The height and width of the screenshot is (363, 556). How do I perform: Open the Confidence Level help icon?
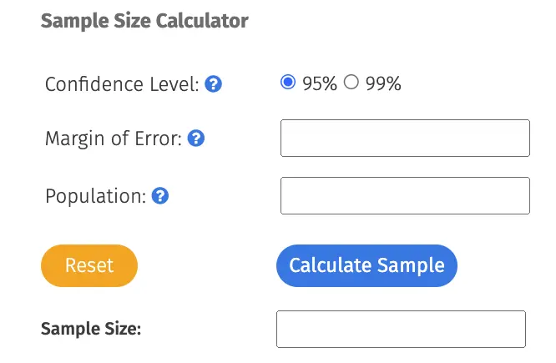[x=214, y=84]
